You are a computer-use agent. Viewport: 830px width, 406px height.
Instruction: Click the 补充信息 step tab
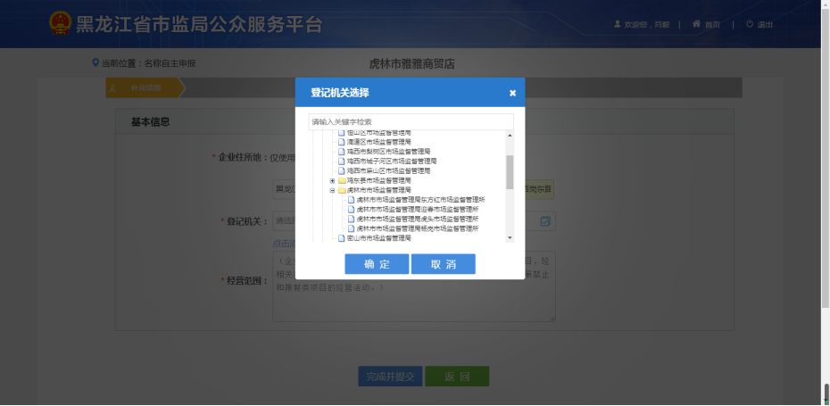pyautogui.click(x=146, y=87)
